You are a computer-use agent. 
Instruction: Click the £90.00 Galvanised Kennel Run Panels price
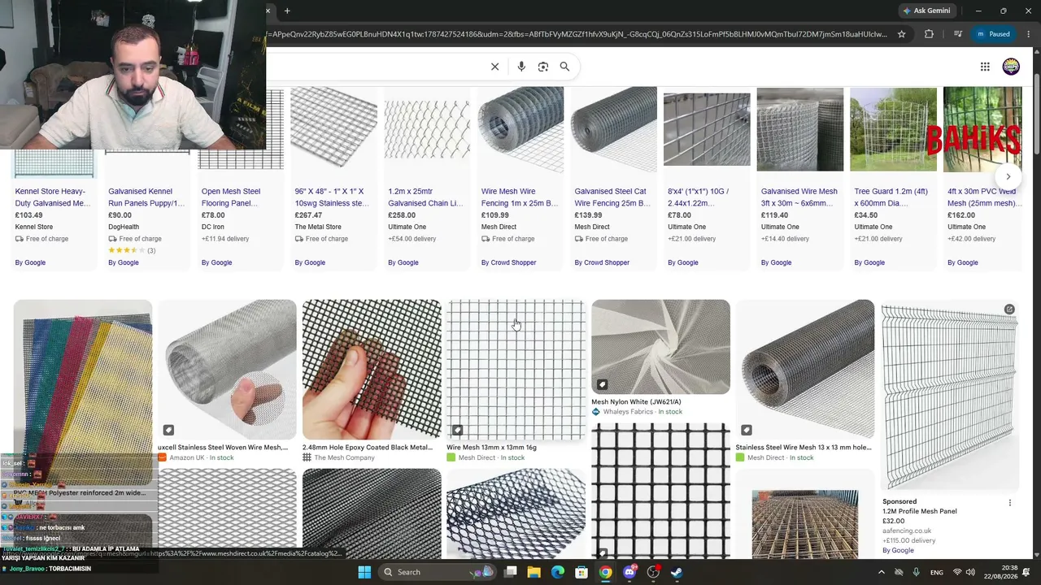[x=120, y=215]
